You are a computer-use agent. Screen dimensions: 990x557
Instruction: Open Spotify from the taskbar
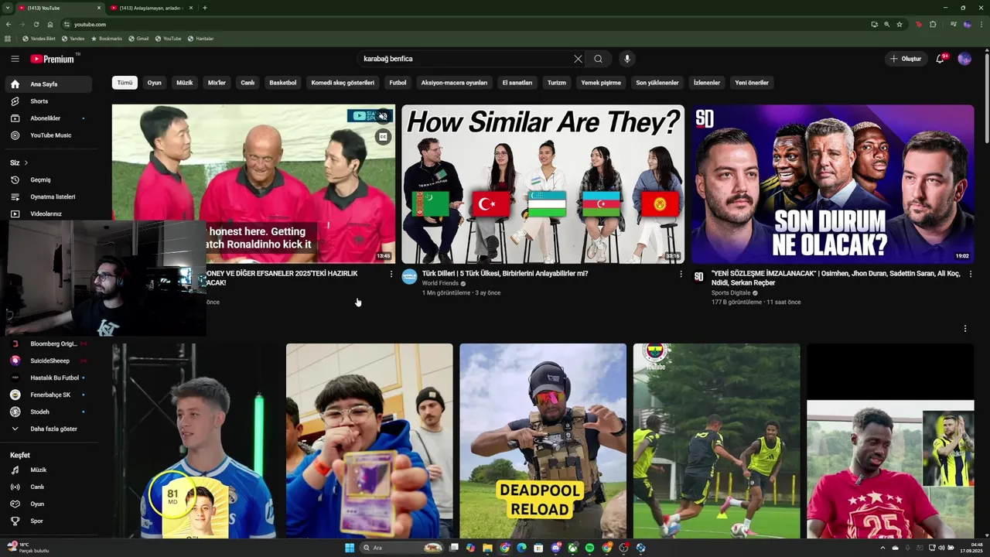click(590, 548)
